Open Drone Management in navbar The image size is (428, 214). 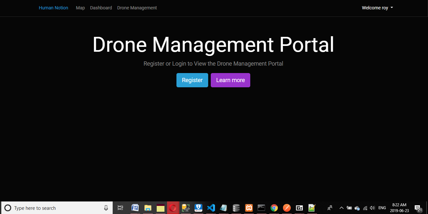coord(137,8)
